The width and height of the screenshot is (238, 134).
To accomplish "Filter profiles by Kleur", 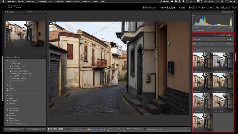I will click(201, 44).
